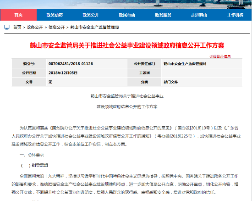Click the heading (一)指导思想
252x201 pixels.
click(x=34, y=165)
